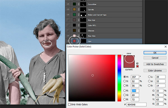The image size is (168, 108).
Task: Click the link icon on Man Hair layer
Action: click(x=79, y=20)
